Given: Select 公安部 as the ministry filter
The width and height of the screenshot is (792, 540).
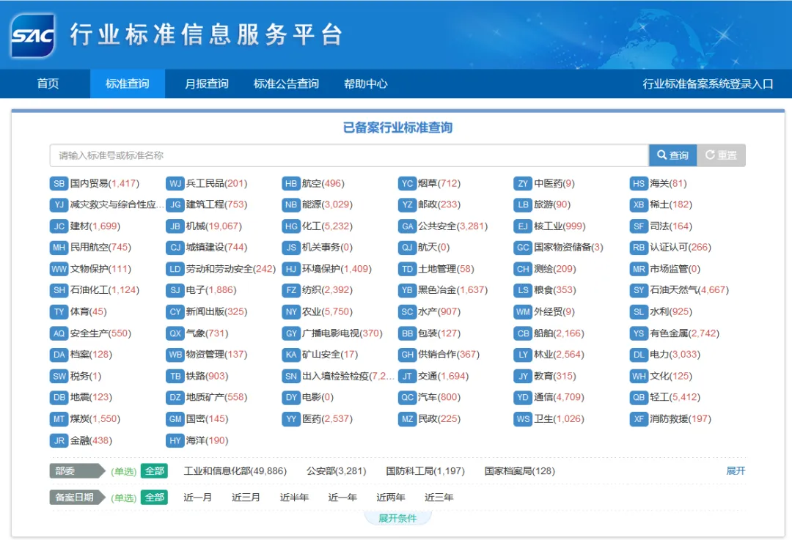Looking at the screenshot, I should tap(336, 471).
